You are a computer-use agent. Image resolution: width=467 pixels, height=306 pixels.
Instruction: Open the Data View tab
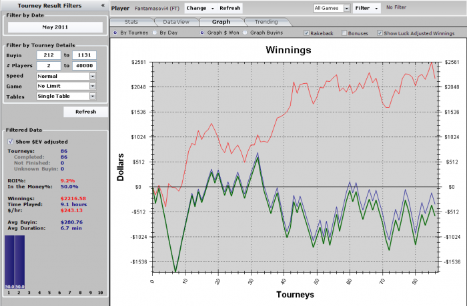[176, 22]
